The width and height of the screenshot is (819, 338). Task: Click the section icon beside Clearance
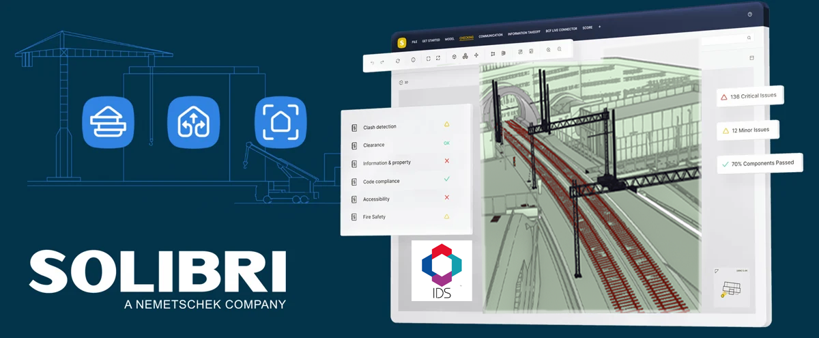click(354, 145)
